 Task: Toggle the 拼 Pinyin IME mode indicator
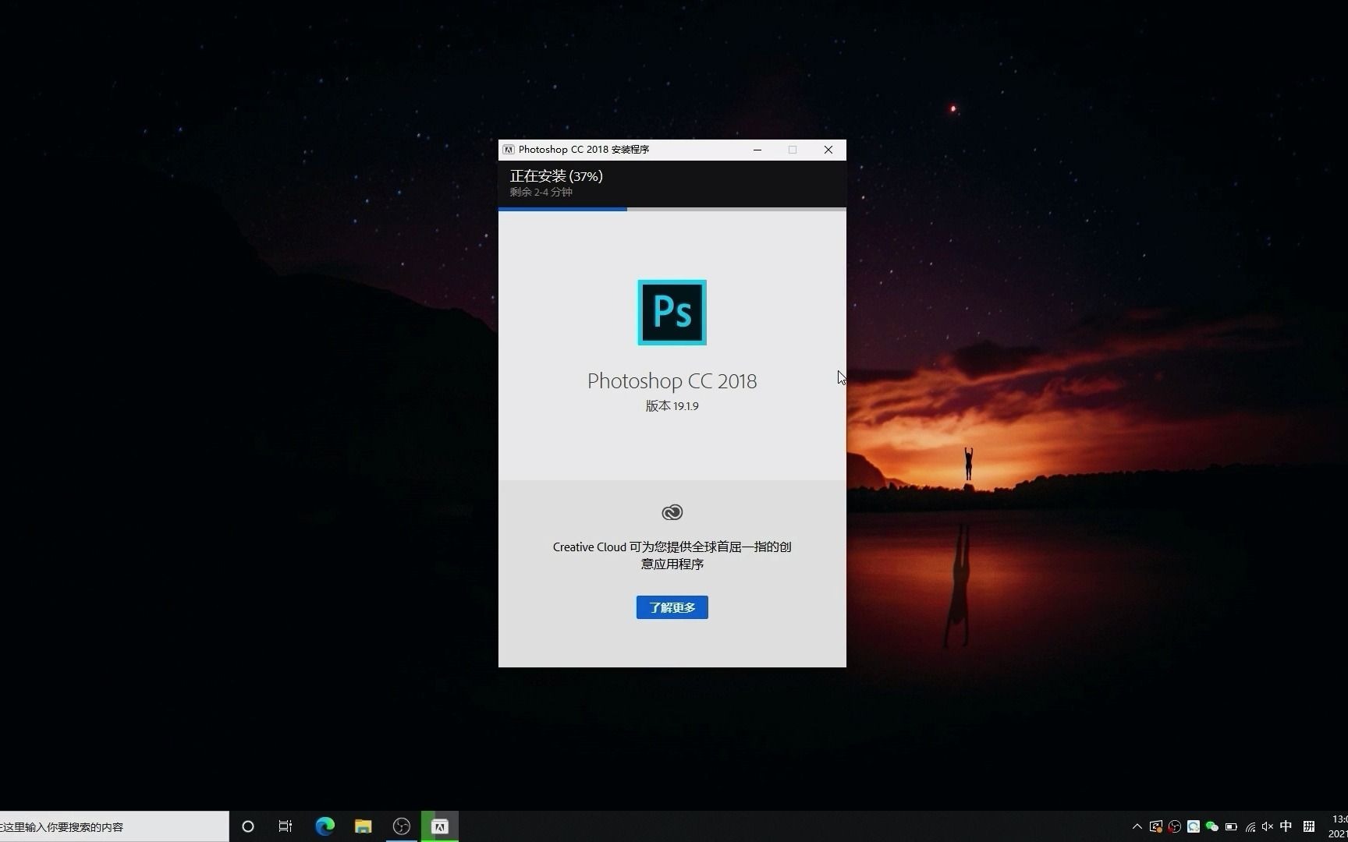click(1309, 826)
